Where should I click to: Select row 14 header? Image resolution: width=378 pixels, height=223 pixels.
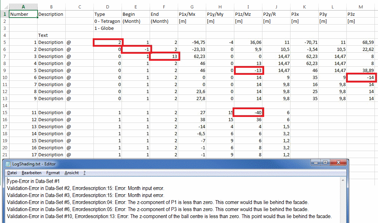point(5,106)
